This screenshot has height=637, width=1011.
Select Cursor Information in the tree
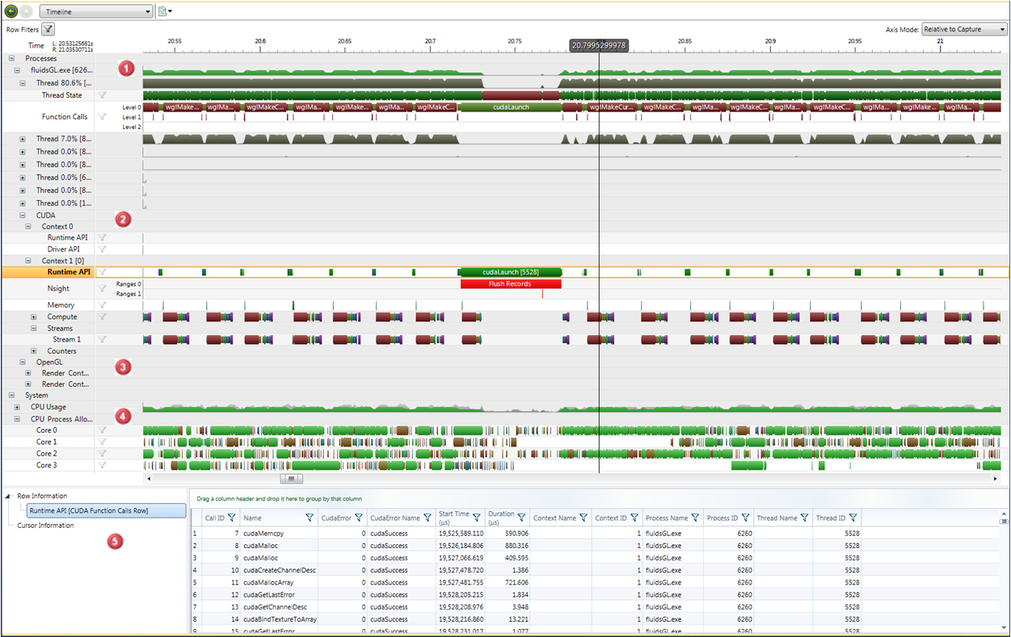(x=45, y=526)
